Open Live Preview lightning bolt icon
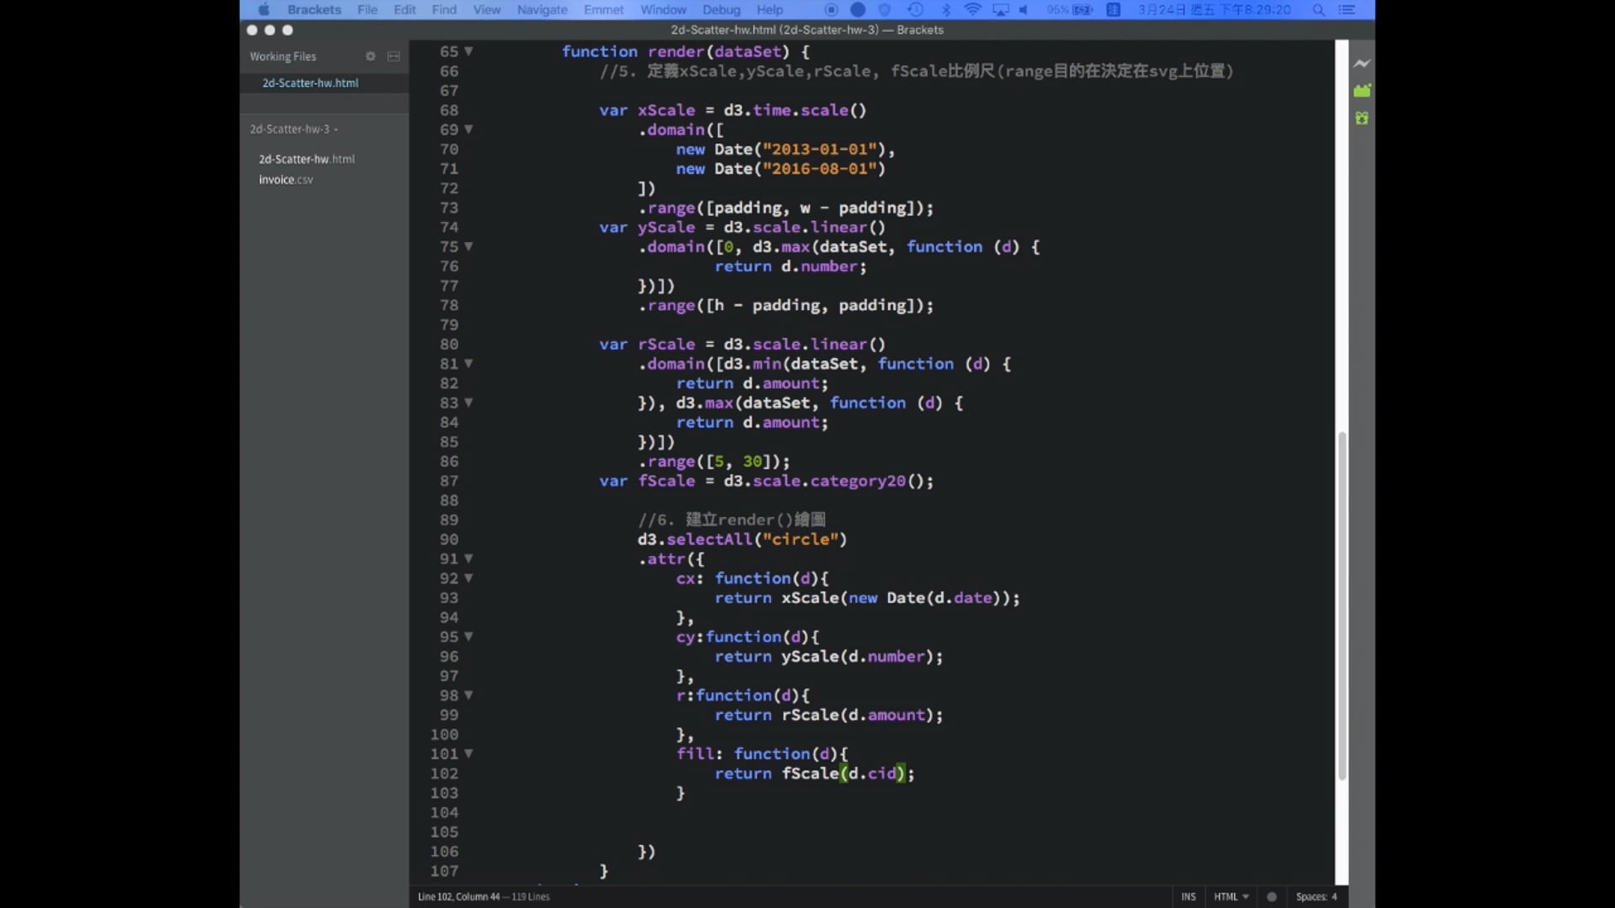Viewport: 1615px width, 908px height. point(1362,63)
